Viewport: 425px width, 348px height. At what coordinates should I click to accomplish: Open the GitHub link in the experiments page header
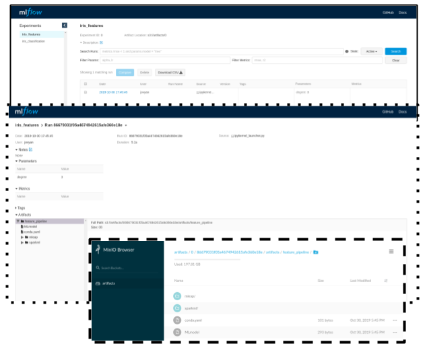(x=388, y=13)
